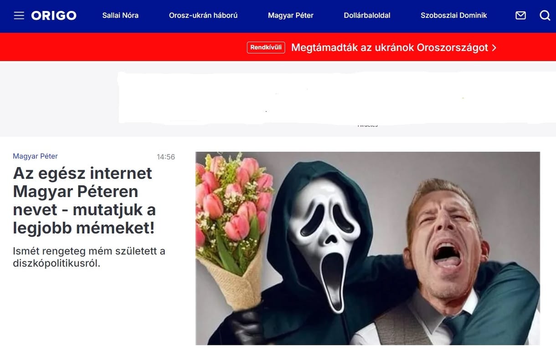Open the search magnifier icon
This screenshot has width=556, height=350.
(x=545, y=15)
